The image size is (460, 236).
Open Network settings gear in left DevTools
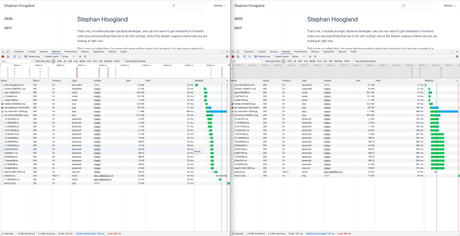tap(227, 57)
